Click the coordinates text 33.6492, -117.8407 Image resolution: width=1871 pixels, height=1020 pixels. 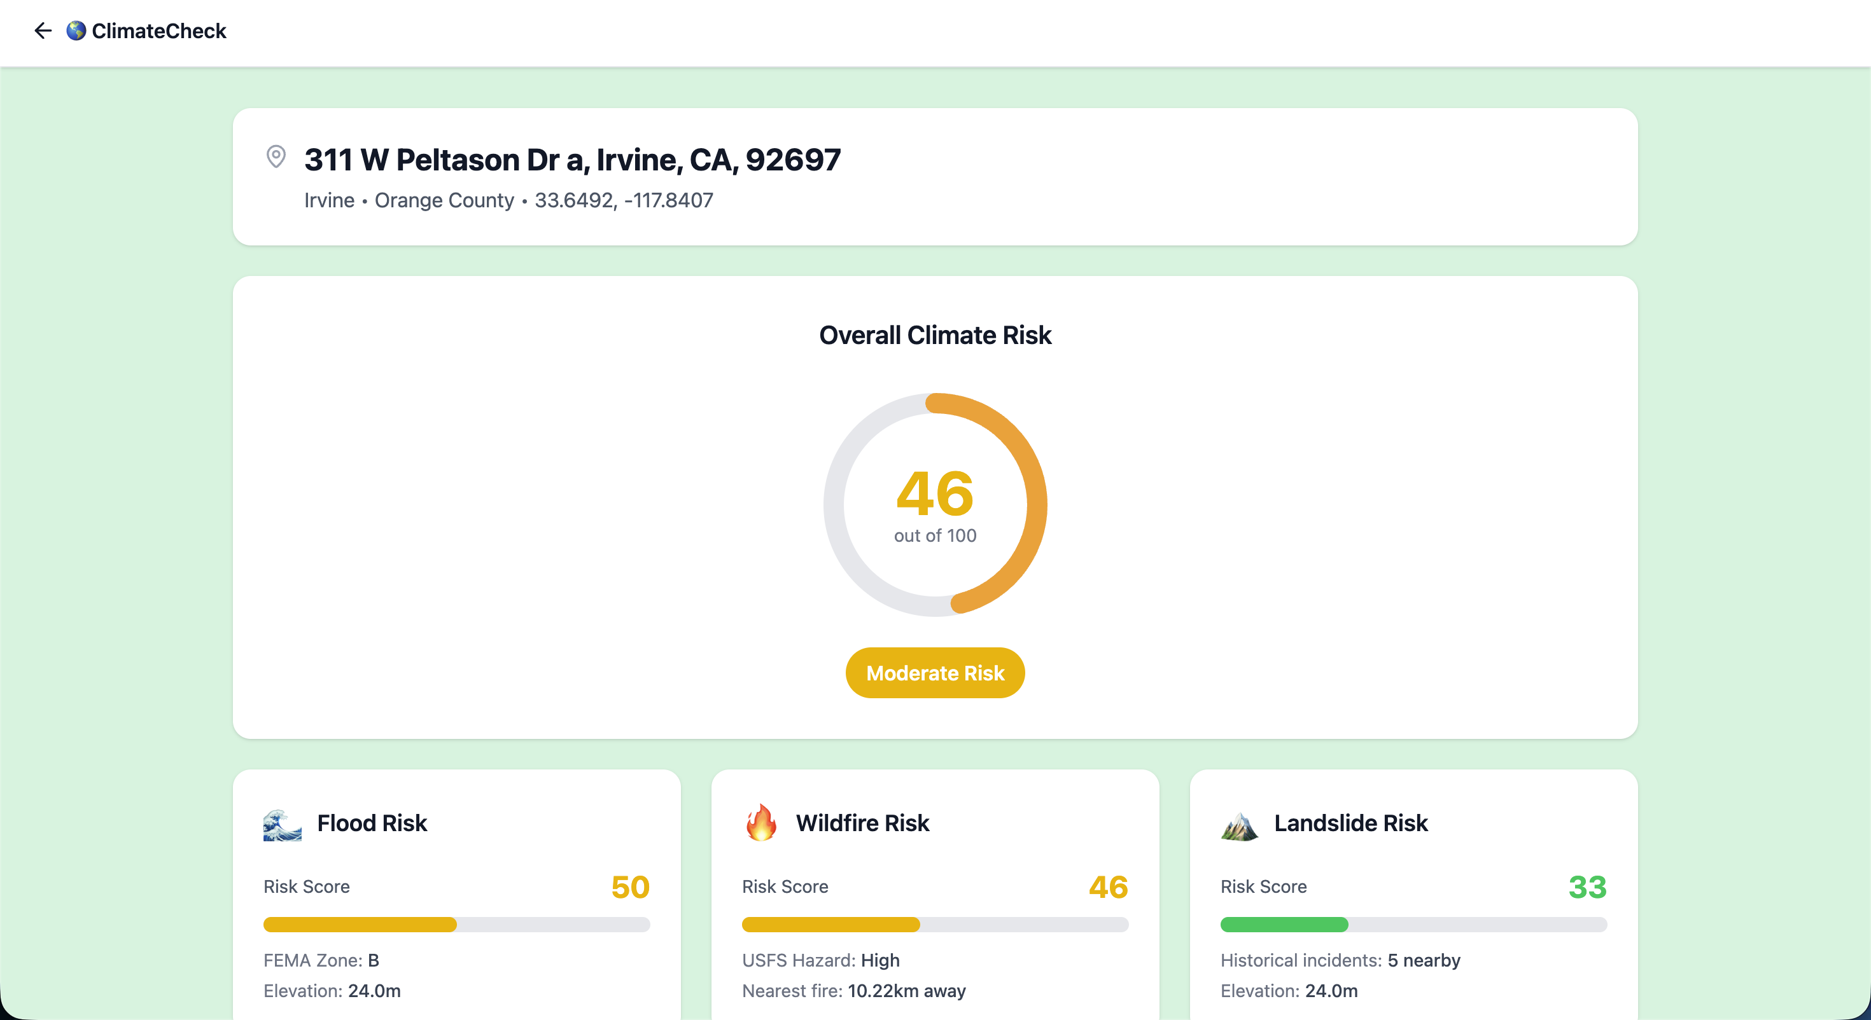(x=623, y=200)
